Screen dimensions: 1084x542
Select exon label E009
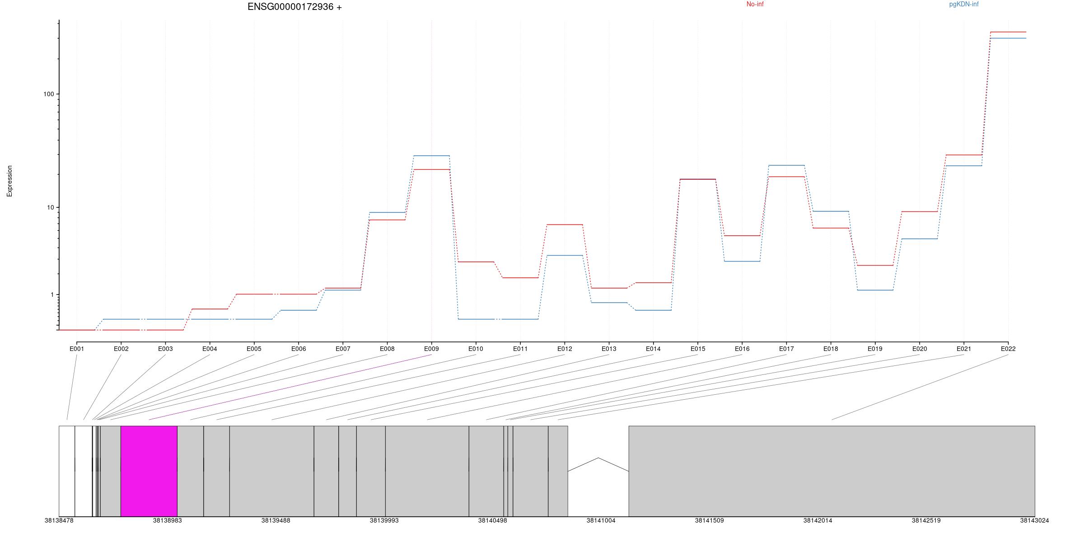coord(431,349)
